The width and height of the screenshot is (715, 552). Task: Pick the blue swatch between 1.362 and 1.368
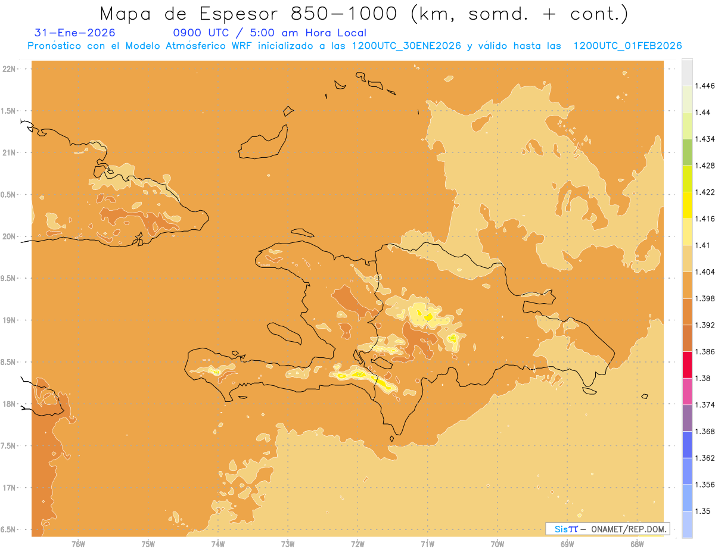tap(687, 444)
